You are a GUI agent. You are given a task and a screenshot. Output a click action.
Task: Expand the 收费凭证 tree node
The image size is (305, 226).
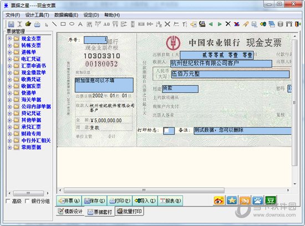9,79
